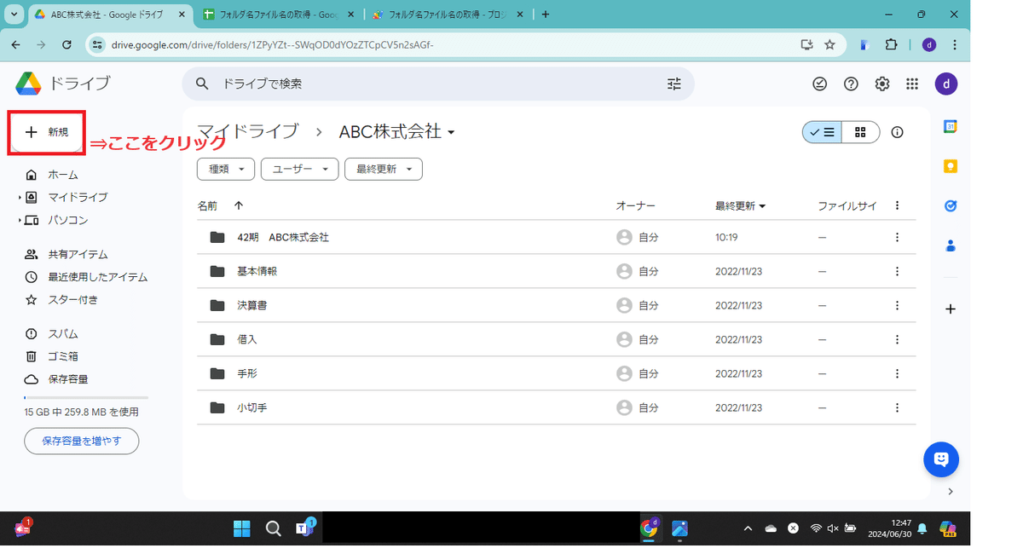This screenshot has width=1023, height=554.
Task: Click 保存容量を増やす button
Action: pyautogui.click(x=82, y=441)
